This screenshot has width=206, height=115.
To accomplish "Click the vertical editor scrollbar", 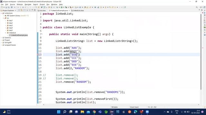I will tap(201, 52).
